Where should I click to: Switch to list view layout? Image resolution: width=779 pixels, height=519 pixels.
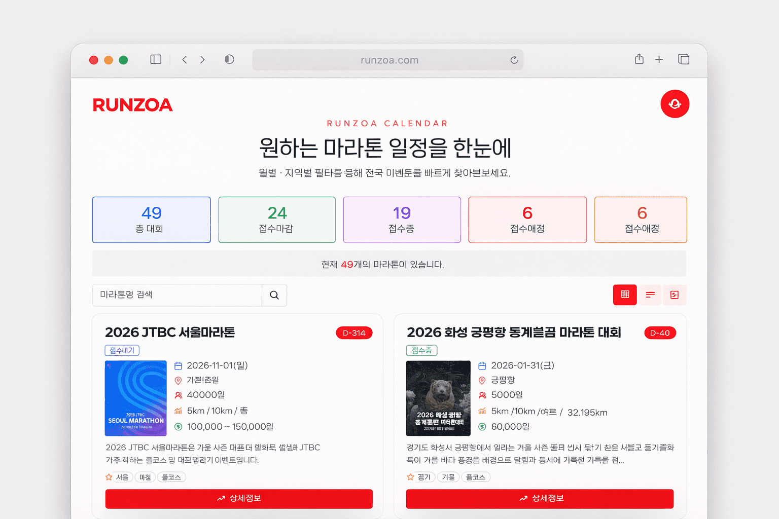[650, 295]
